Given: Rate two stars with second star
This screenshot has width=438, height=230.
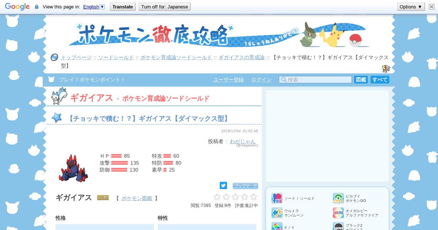Looking at the screenshot, I should click(x=226, y=197).
